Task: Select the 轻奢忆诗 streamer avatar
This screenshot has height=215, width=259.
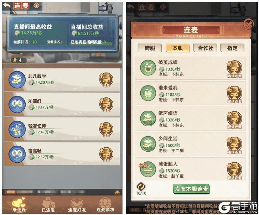Action: pyautogui.click(x=17, y=129)
